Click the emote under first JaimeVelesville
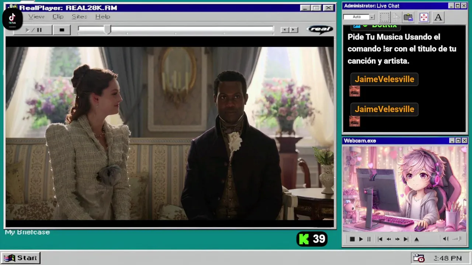The width and height of the screenshot is (472, 265). tap(354, 91)
